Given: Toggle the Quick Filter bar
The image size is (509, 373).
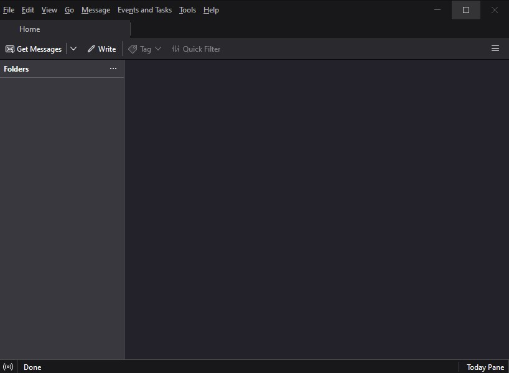Looking at the screenshot, I should (196, 49).
